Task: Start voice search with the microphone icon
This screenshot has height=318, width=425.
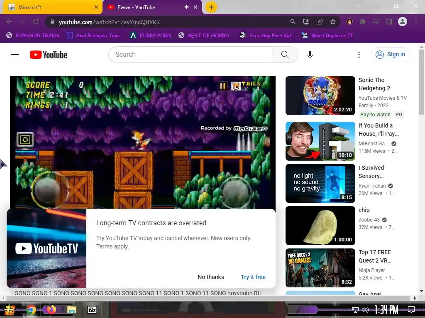Action: 310,55
